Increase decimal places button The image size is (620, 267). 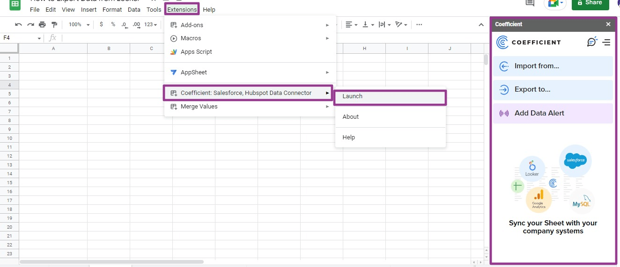136,24
